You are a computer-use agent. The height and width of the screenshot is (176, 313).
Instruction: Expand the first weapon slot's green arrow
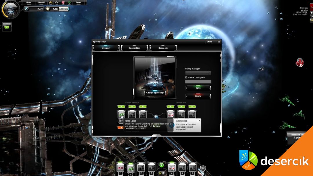click(121, 107)
